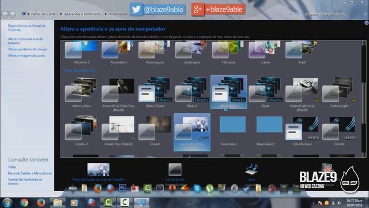Show hidden system tray icons
Image resolution: width=369 pixels, height=208 pixels.
(x=314, y=203)
